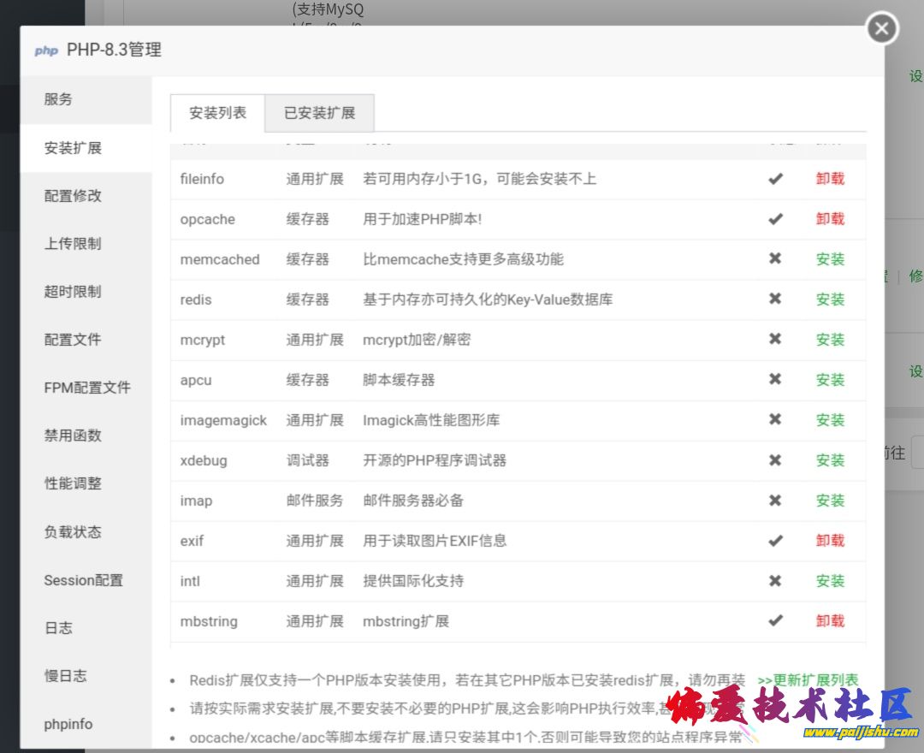
Task: Click the opcache extension name
Action: pos(207,219)
